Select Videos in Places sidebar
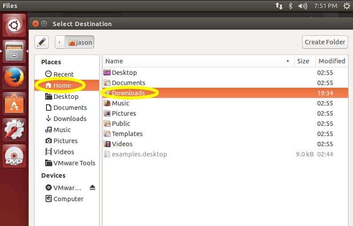This screenshot has height=226, width=353. (x=67, y=152)
